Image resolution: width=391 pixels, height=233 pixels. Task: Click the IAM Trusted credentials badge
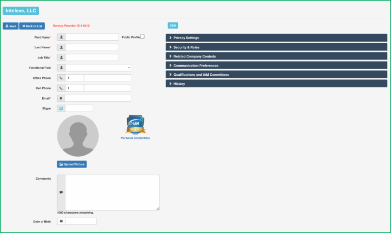[x=135, y=125]
